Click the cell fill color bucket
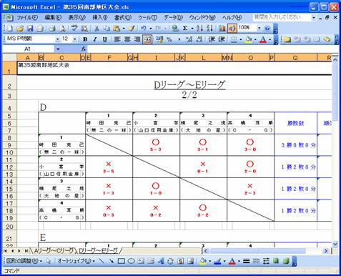 [x=249, y=39]
